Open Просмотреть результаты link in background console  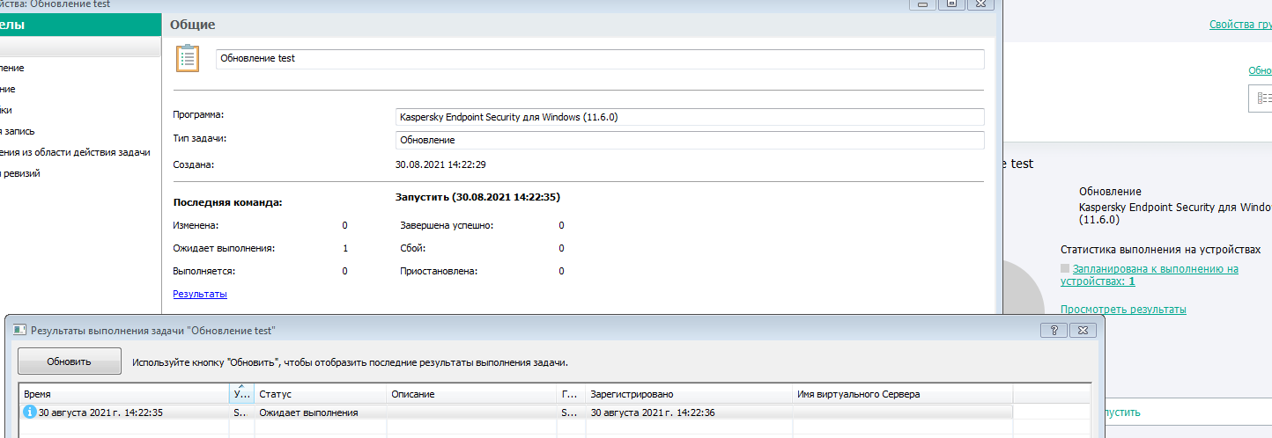[1123, 310]
